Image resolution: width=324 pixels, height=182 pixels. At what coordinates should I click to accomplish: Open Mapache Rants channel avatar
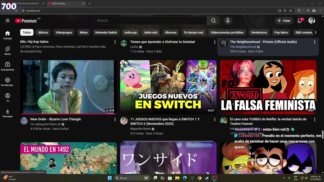click(x=124, y=121)
